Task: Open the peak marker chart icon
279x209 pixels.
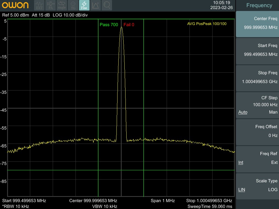Action: click(x=96, y=5)
